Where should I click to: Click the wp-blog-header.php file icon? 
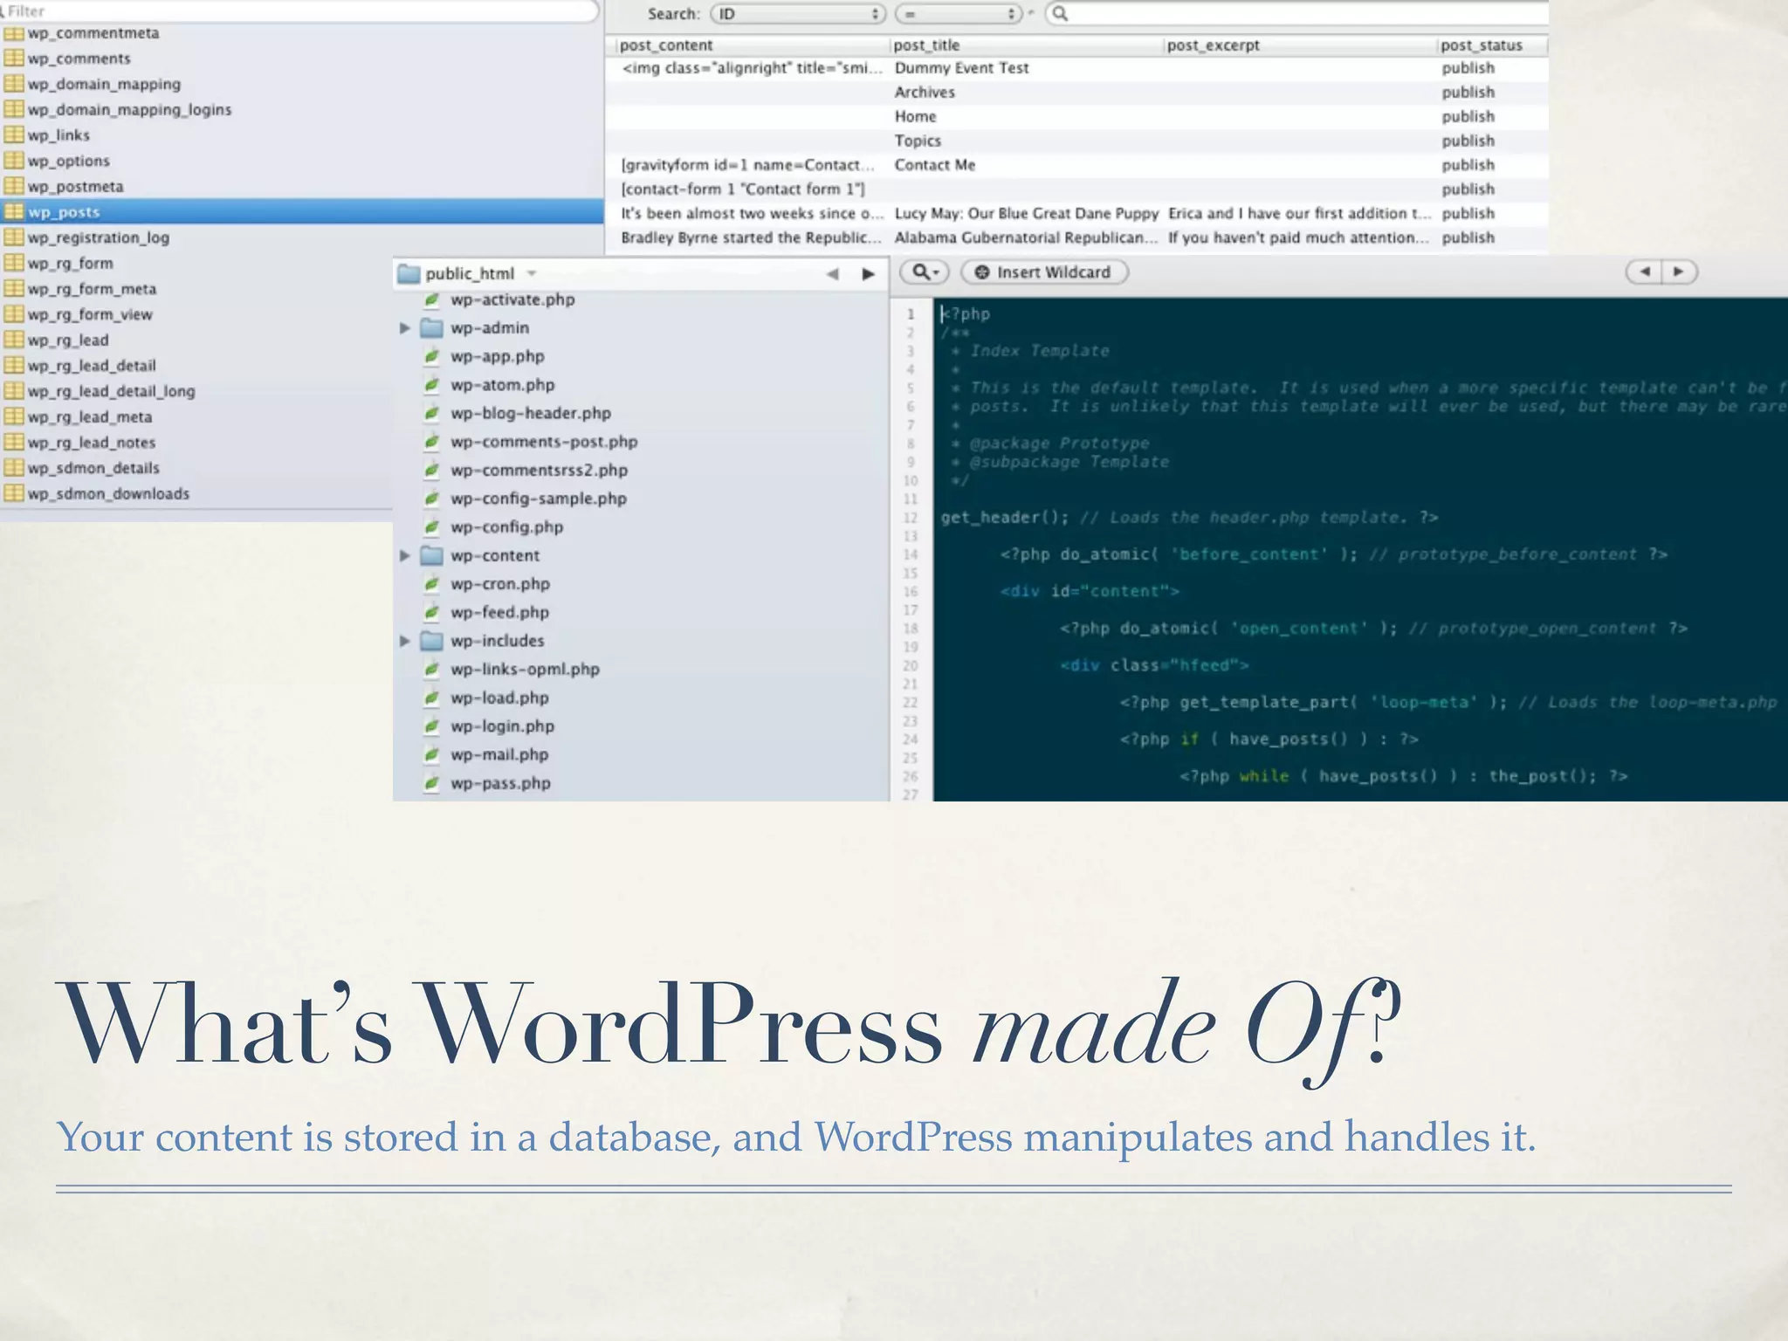[431, 413]
